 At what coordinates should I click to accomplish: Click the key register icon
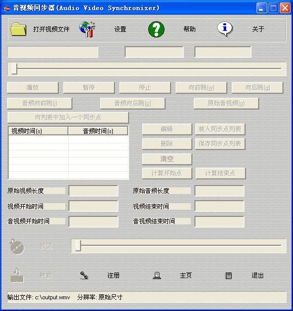point(84,276)
